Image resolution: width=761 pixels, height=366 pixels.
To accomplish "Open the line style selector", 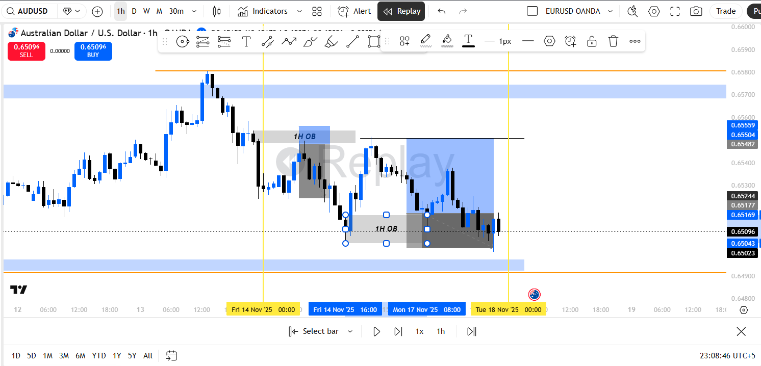I will tap(528, 41).
